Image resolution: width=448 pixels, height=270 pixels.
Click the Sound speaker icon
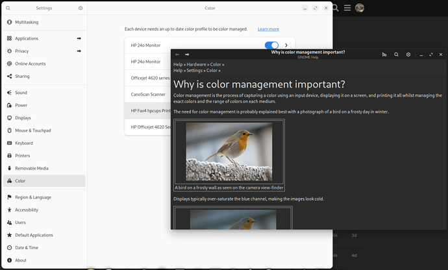pyautogui.click(x=10, y=93)
